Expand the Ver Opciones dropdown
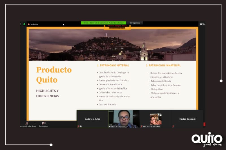226x150 pixels. tap(136, 23)
